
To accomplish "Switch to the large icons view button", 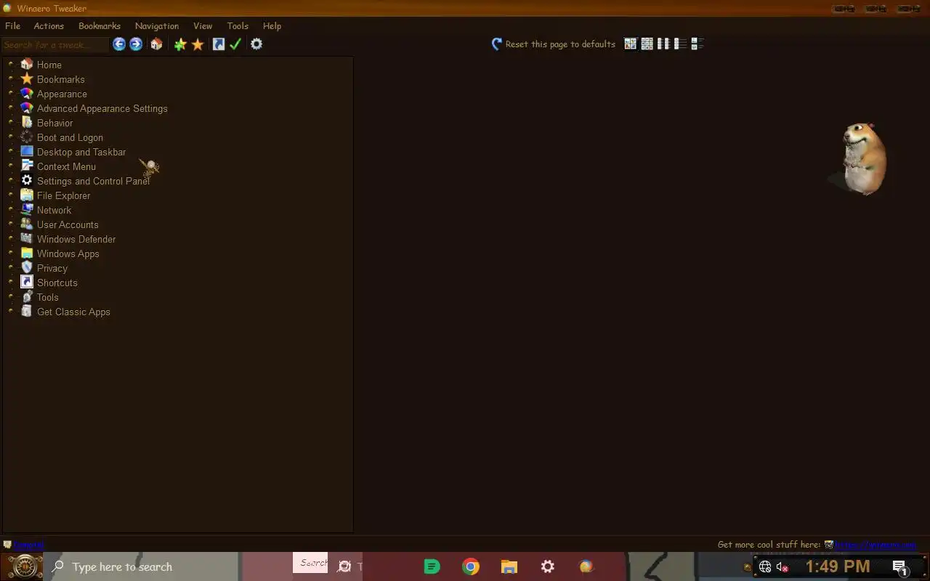I will 631,44.
